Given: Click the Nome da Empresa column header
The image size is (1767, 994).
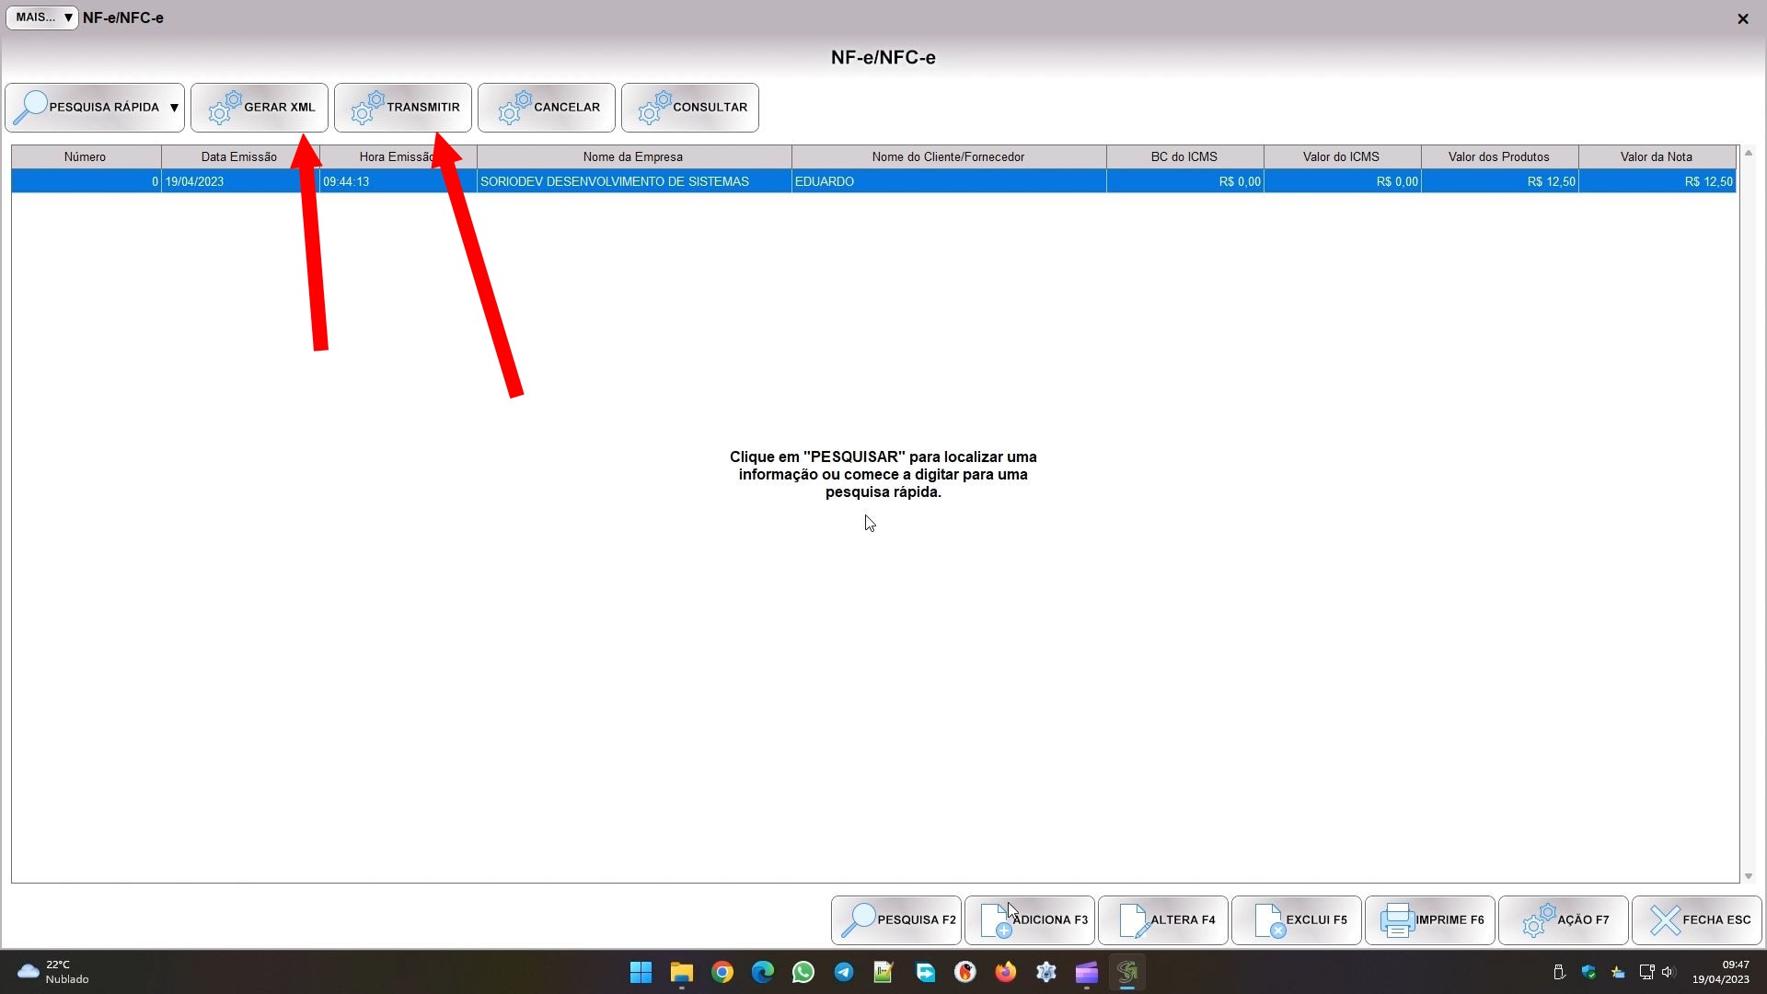Looking at the screenshot, I should 632,156.
